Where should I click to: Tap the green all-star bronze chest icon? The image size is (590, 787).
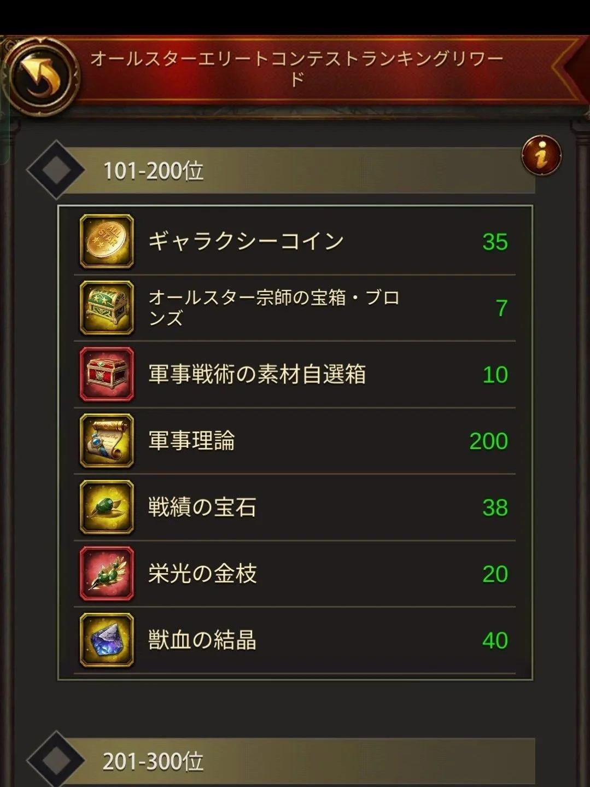tap(107, 308)
